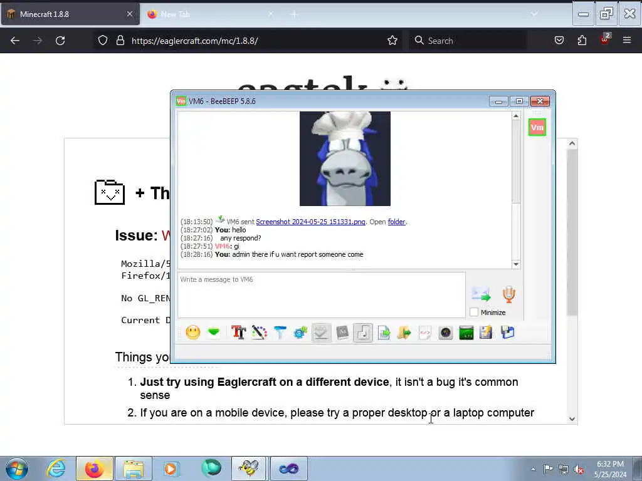The height and width of the screenshot is (481, 642).
Task: Open the Firefox extensions puzzle icon
Action: tap(582, 41)
